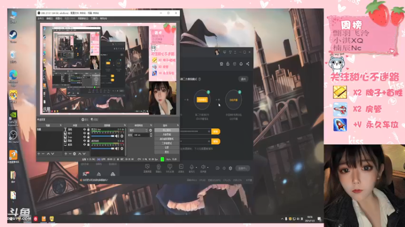Image resolution: width=405 pixels, height=227 pixels.
Task: Remove selected scene with minus icon
Action: (43, 154)
